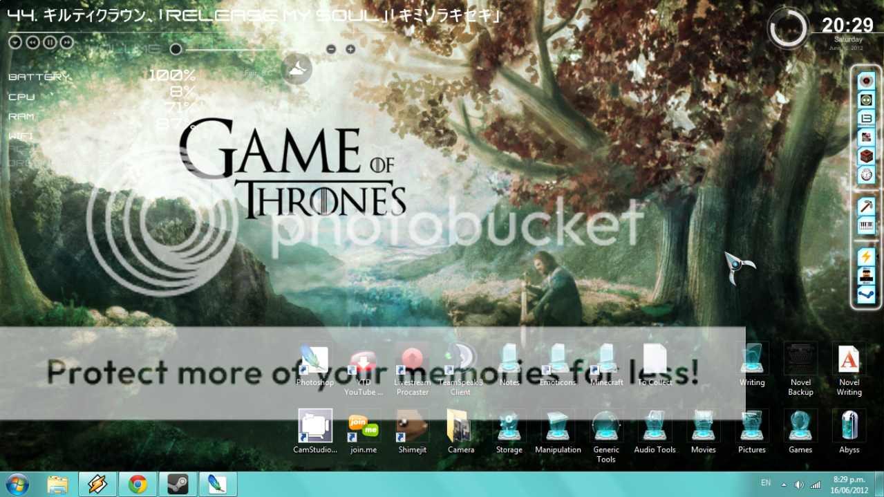Skip to next track
Screen dimensions: 884x497
(x=66, y=43)
